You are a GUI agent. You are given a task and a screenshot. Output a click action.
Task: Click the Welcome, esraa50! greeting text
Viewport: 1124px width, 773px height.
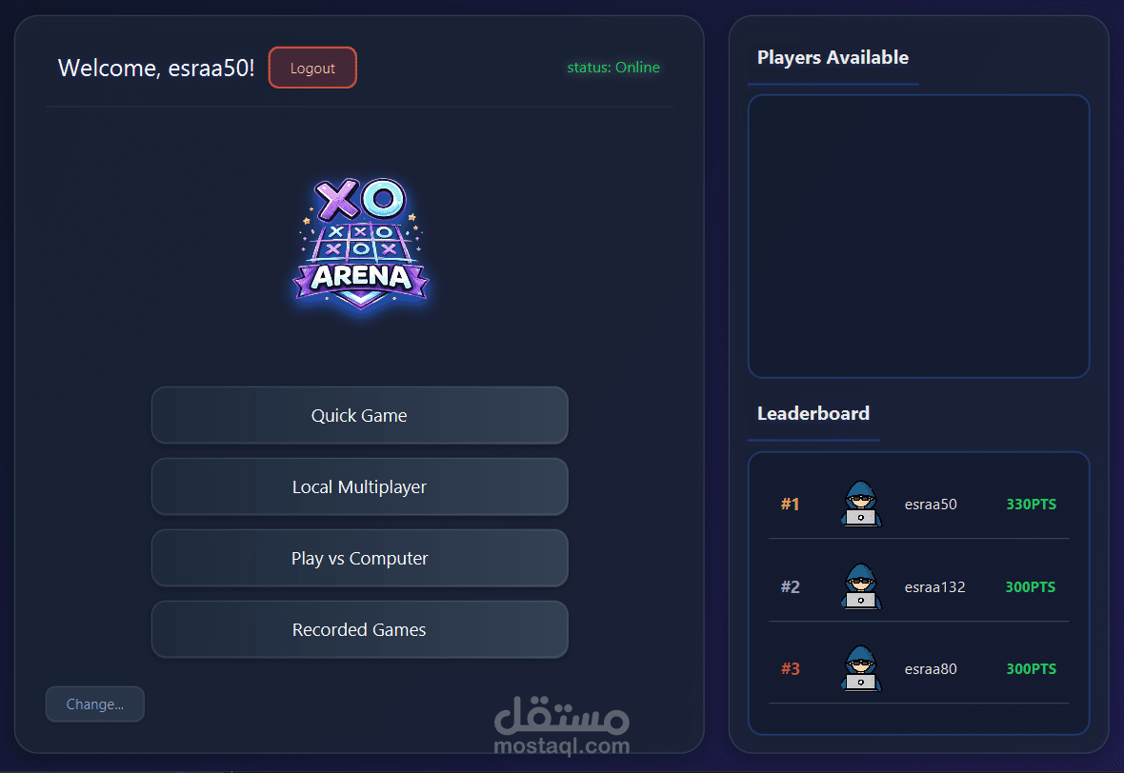point(156,68)
